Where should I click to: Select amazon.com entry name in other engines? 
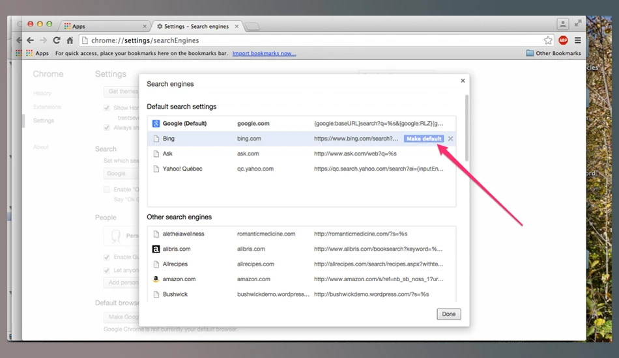pos(179,279)
